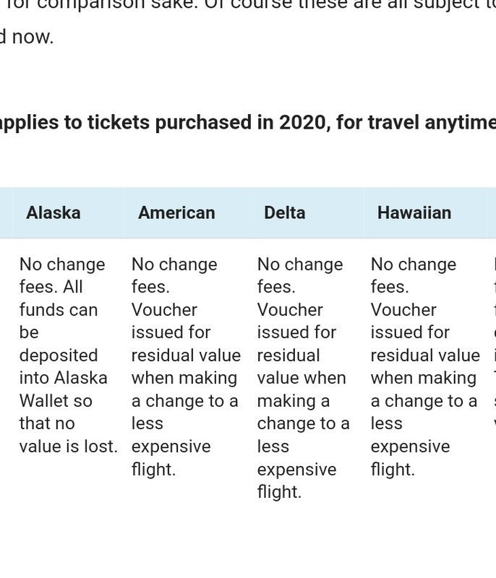Select the American column header

(176, 212)
